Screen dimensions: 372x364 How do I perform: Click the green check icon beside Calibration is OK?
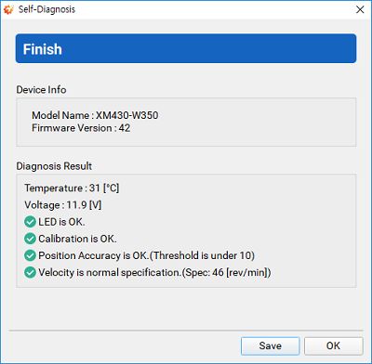pos(30,239)
